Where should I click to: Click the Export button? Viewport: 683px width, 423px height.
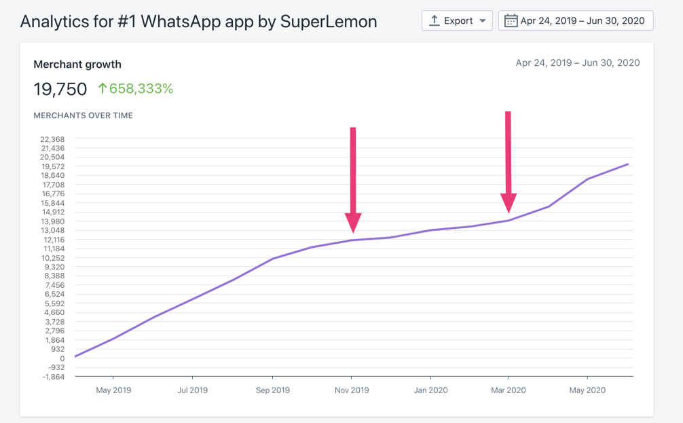click(x=457, y=20)
